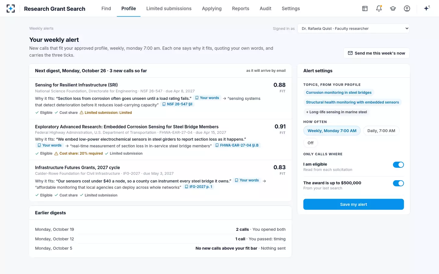Open the notifications bell
439x274 pixels.
(379, 9)
